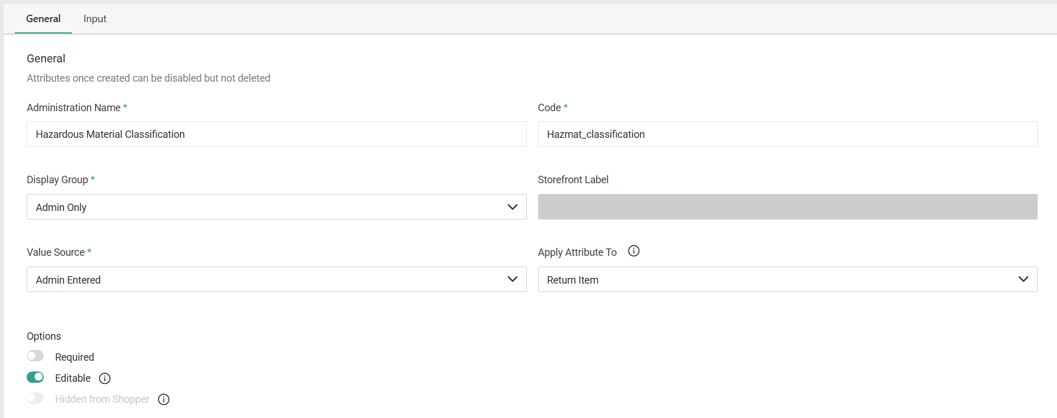Image resolution: width=1057 pixels, height=418 pixels.
Task: Click info icon beside Apply Attribute To
Action: click(x=634, y=251)
